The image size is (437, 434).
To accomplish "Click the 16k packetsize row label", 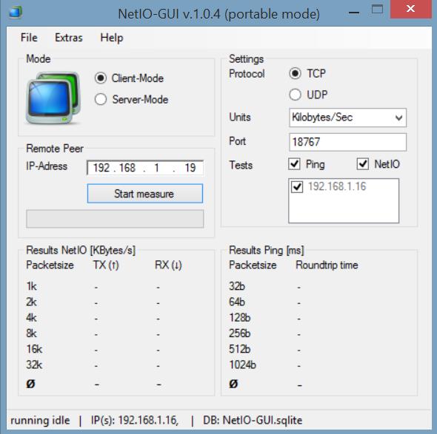I will click(x=34, y=349).
